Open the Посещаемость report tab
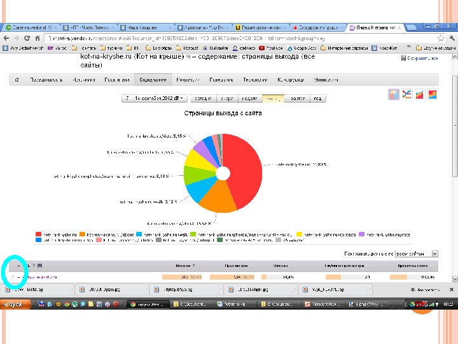 [46, 80]
